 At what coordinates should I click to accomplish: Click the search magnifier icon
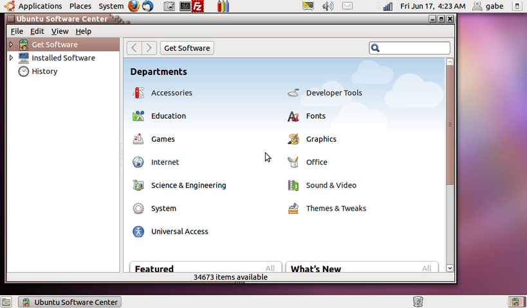coord(375,48)
